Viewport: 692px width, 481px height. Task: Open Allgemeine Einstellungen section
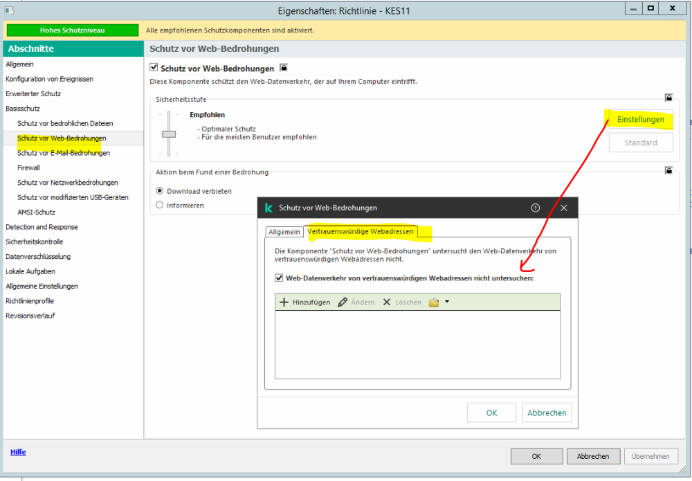(42, 286)
